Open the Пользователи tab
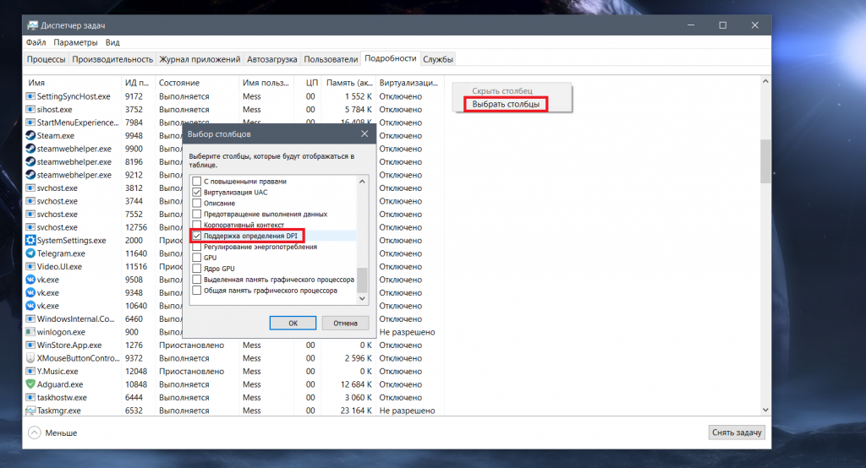The image size is (866, 468). [x=331, y=59]
